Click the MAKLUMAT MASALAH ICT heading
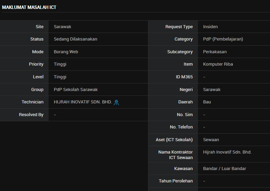 pos(29,7)
